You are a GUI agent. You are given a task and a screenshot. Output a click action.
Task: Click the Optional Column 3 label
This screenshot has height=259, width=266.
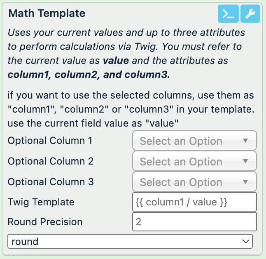tap(51, 181)
